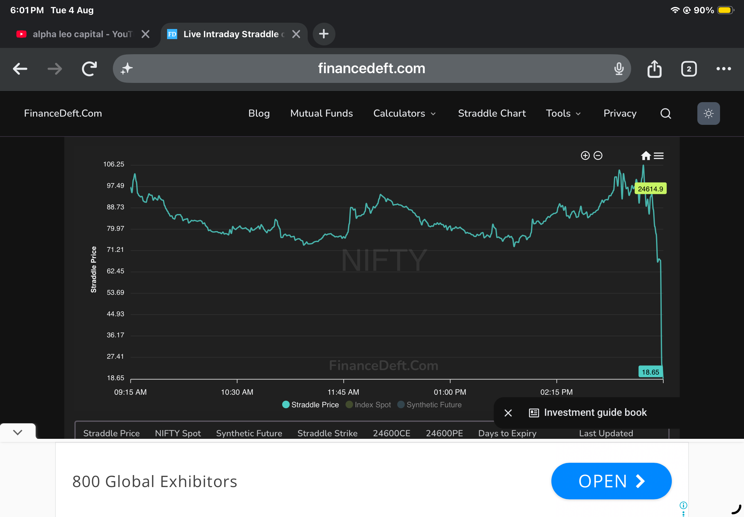Open the Mutual Funds link

click(x=321, y=113)
